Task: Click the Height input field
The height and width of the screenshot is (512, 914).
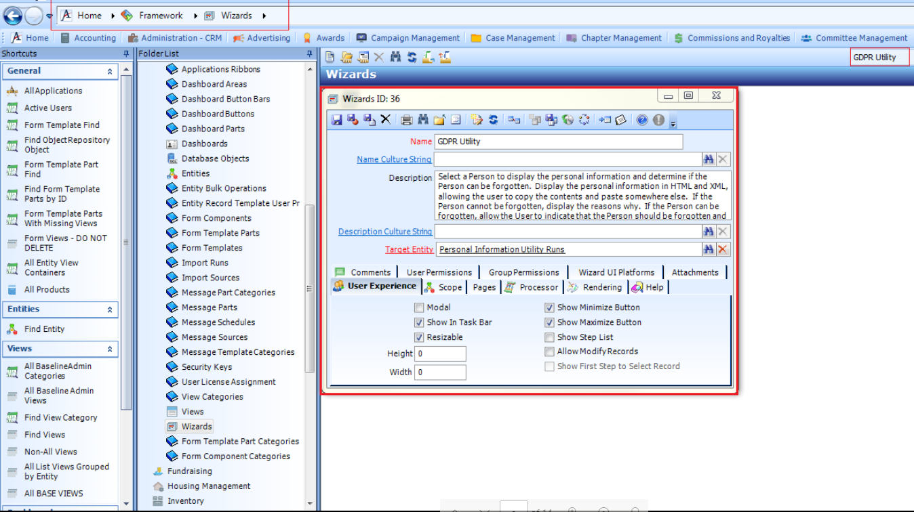Action: pyautogui.click(x=440, y=354)
